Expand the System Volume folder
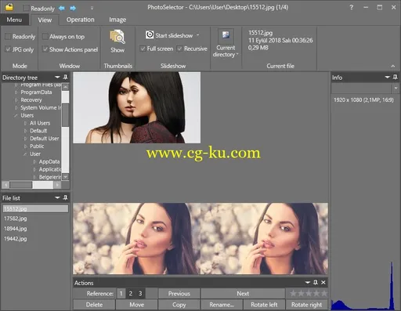 click(x=16, y=107)
